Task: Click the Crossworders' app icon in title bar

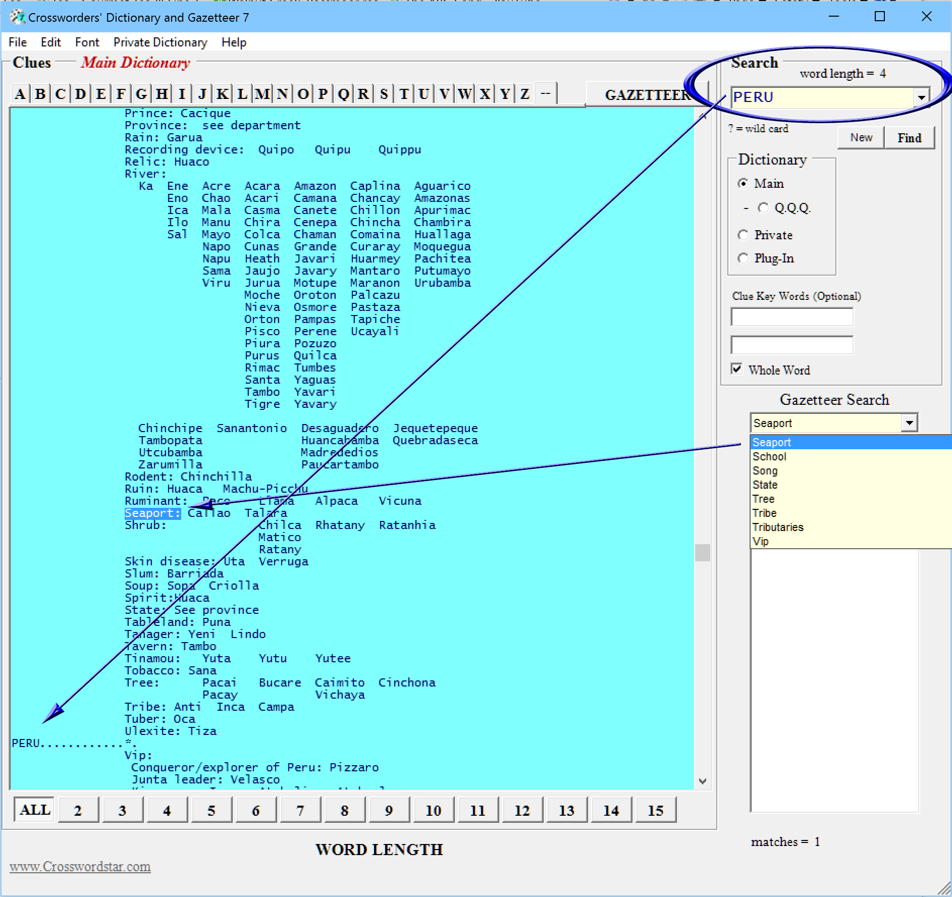Action: click(17, 17)
